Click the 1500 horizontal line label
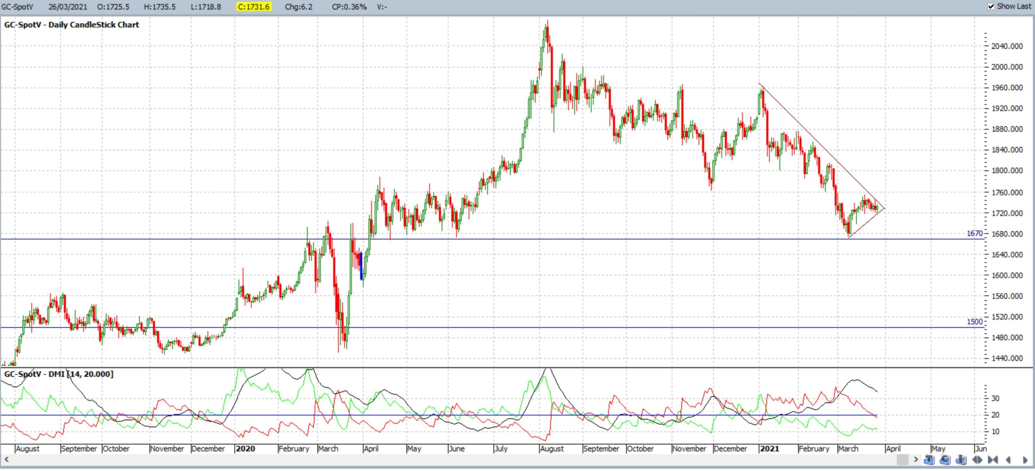The image size is (1035, 471). (x=975, y=322)
